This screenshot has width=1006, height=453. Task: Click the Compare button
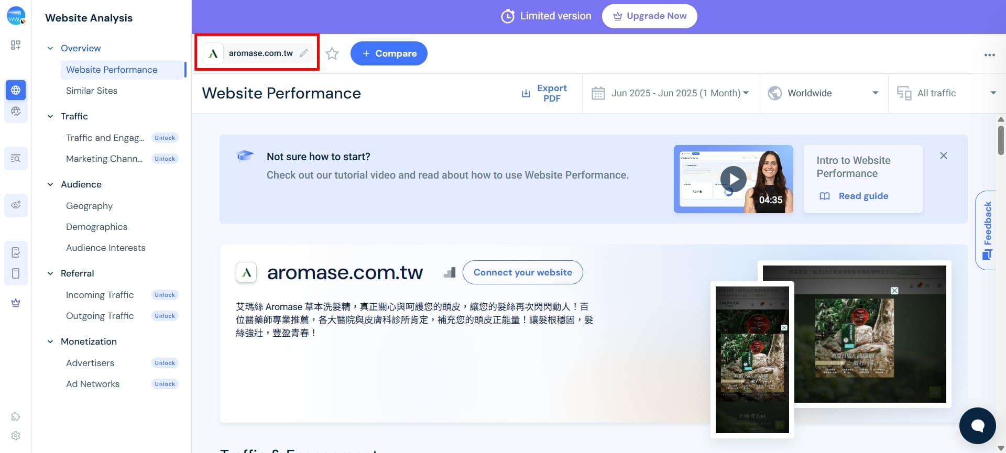point(389,53)
